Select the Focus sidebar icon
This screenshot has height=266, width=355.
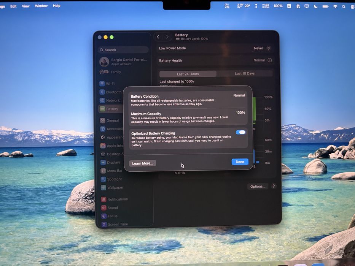point(104,216)
